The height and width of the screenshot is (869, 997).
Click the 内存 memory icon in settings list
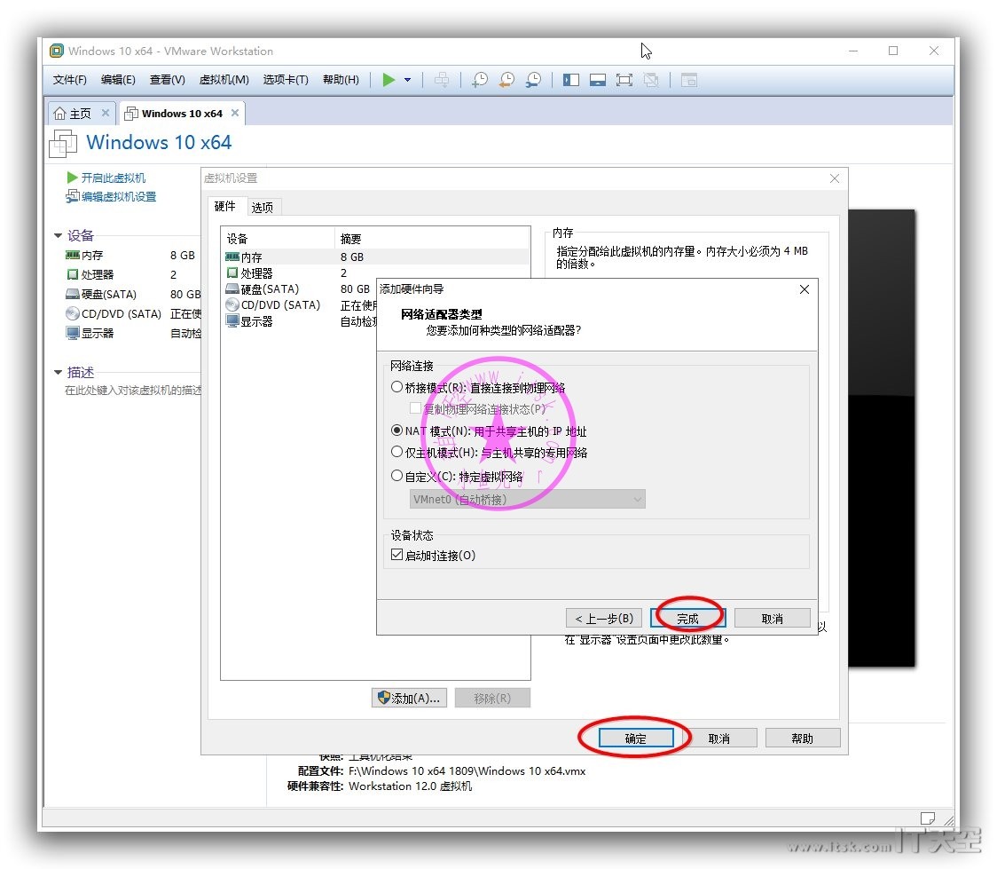click(232, 257)
